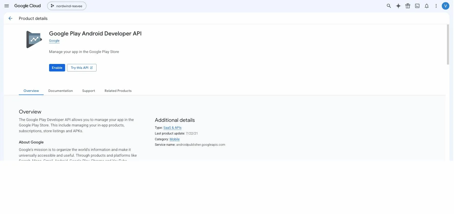This screenshot has height=214, width=454.
Task: Enable the Google Play Android Developer API
Action: point(57,68)
